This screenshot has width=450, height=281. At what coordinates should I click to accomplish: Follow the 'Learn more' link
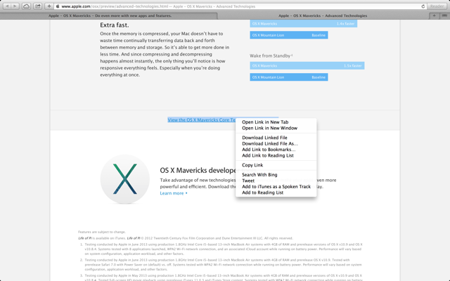[x=174, y=193]
